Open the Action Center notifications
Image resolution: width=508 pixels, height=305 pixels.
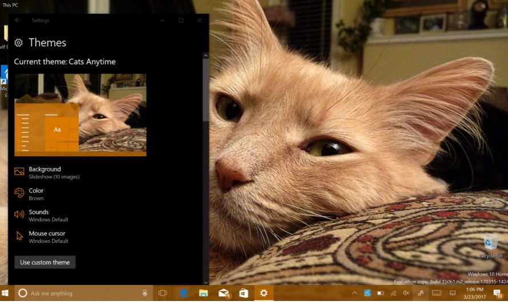497,293
